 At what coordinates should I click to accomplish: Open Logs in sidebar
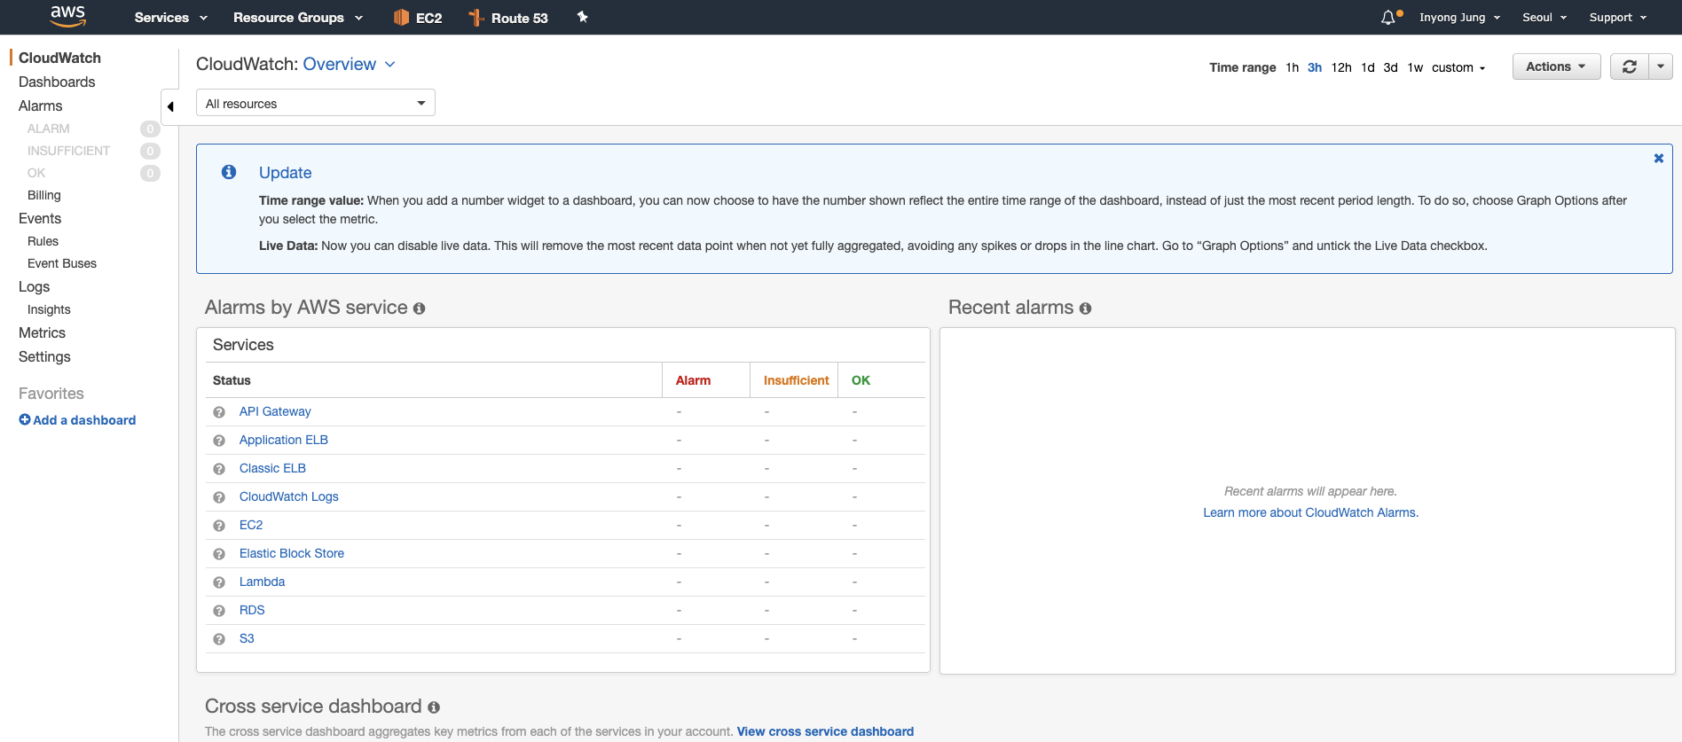click(x=35, y=286)
